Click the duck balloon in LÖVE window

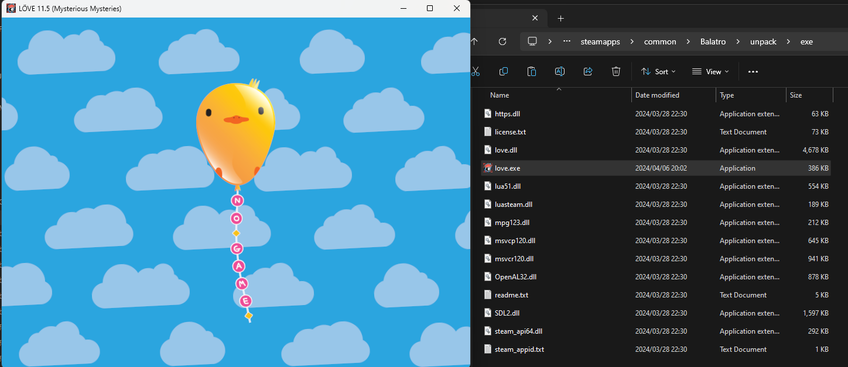tap(235, 133)
